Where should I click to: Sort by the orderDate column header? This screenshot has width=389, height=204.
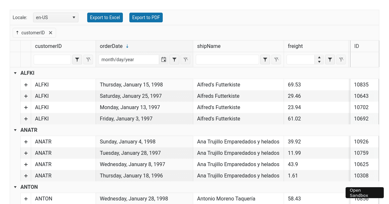click(111, 46)
